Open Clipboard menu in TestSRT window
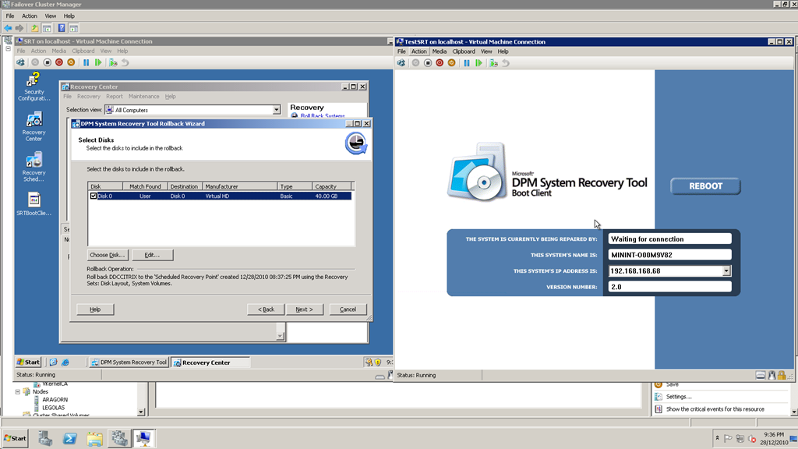 click(x=464, y=51)
